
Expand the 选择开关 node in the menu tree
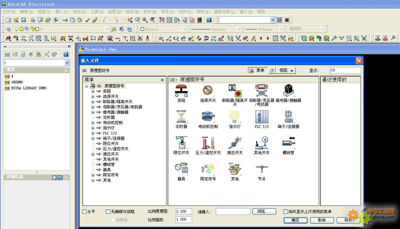pos(93,97)
